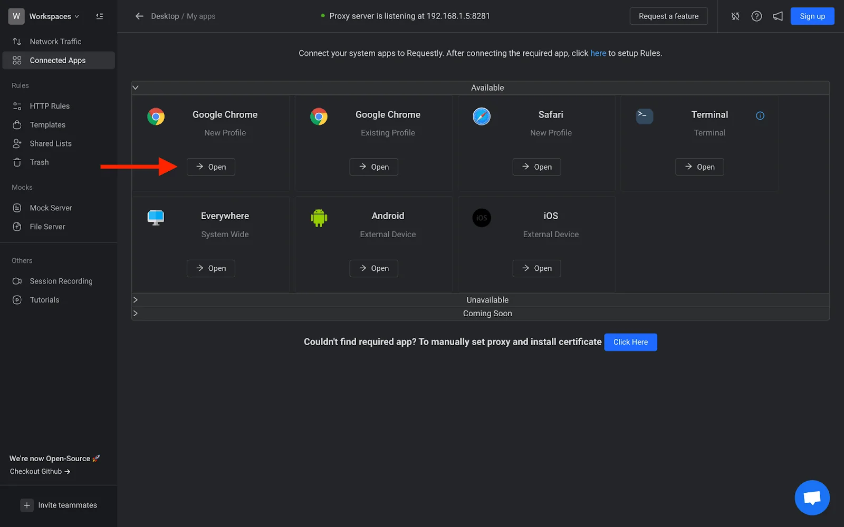Go back using the left arrow
844x527 pixels.
click(139, 16)
